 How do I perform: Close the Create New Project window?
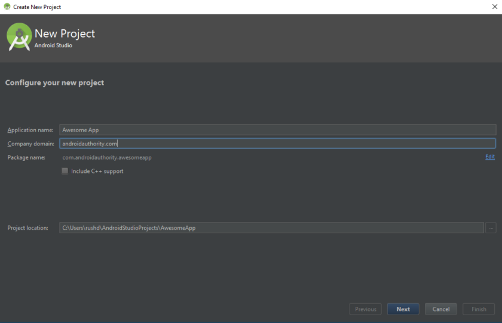coord(494,7)
